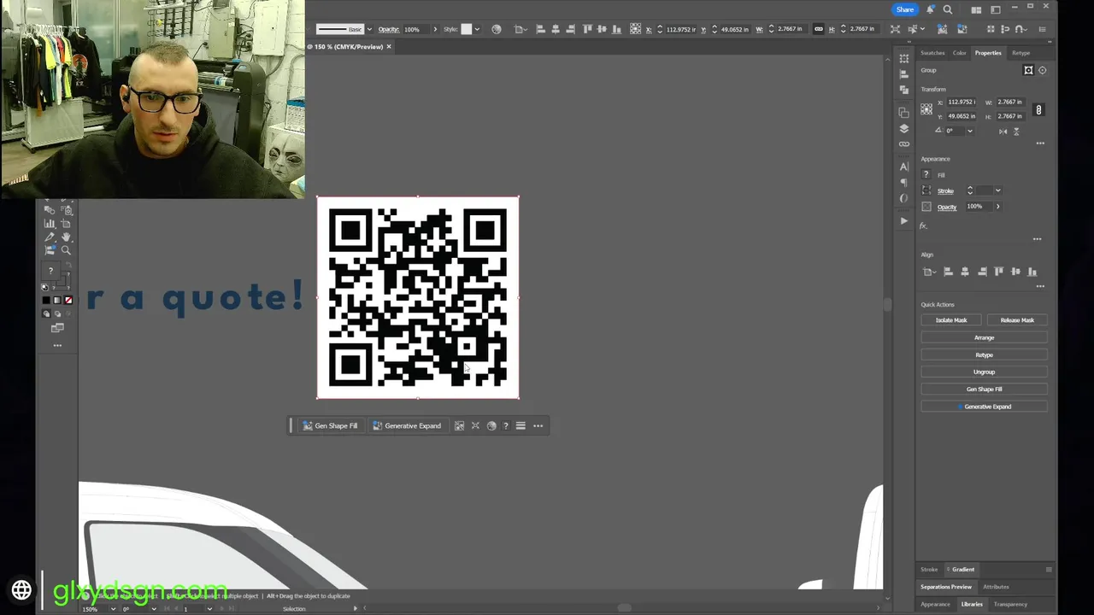Click the Change Screen Mode icon
Screen dimensions: 1094x615
tap(57, 328)
